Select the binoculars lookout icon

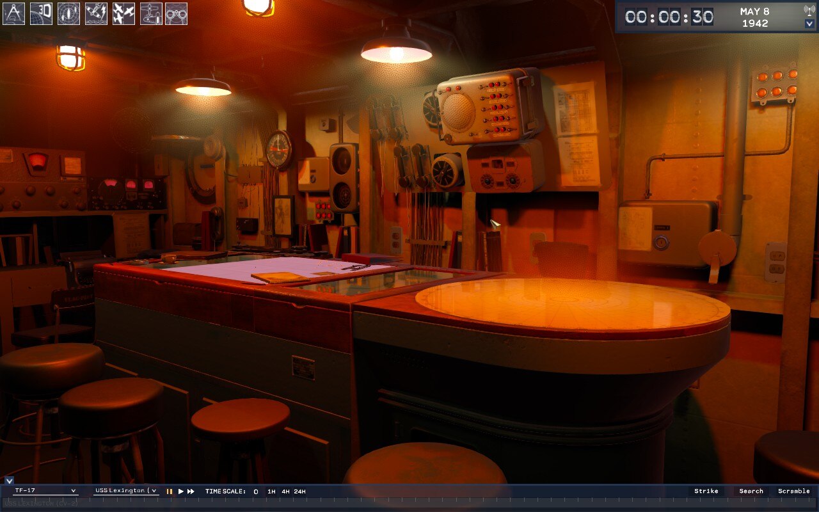(177, 13)
